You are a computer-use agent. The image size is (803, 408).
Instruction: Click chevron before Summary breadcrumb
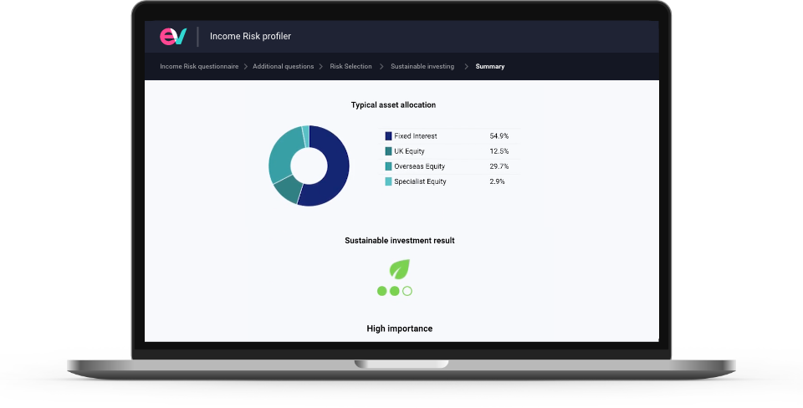(x=466, y=67)
